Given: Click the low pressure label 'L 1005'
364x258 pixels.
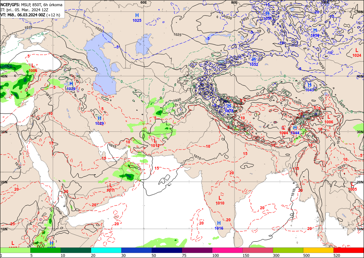Looking at the screenshot, I should [x=352, y=187].
